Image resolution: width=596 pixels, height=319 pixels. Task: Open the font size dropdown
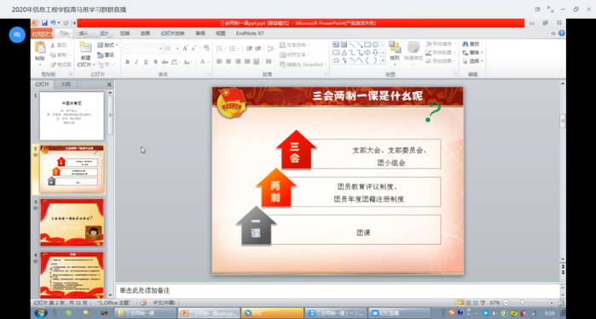tap(177, 48)
